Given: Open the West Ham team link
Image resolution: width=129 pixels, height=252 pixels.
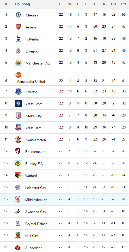Looking at the screenshot, I should coord(34,128).
